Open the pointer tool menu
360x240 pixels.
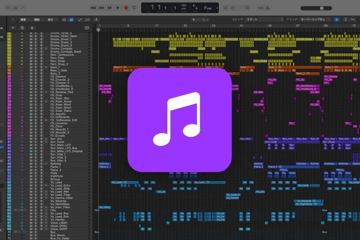pos(195,20)
